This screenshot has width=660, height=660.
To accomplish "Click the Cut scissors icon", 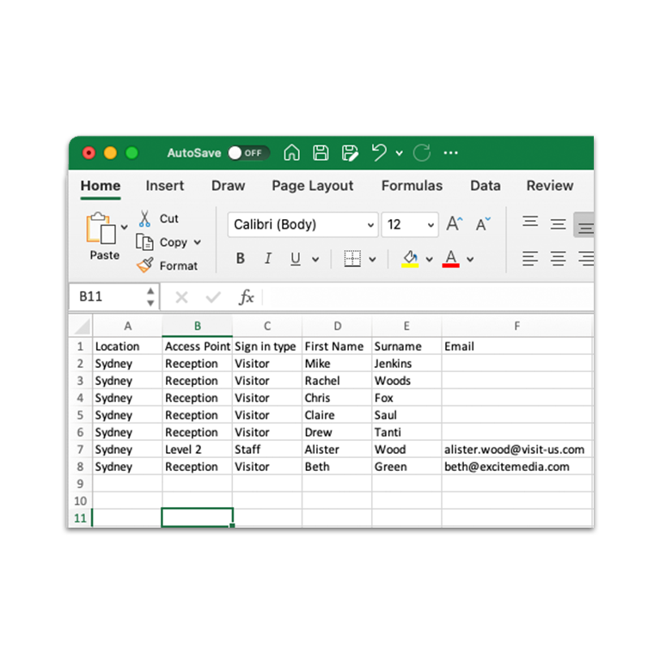I will tap(144, 219).
